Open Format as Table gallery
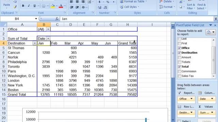This screenshot has width=218, height=122. coord(133,1)
